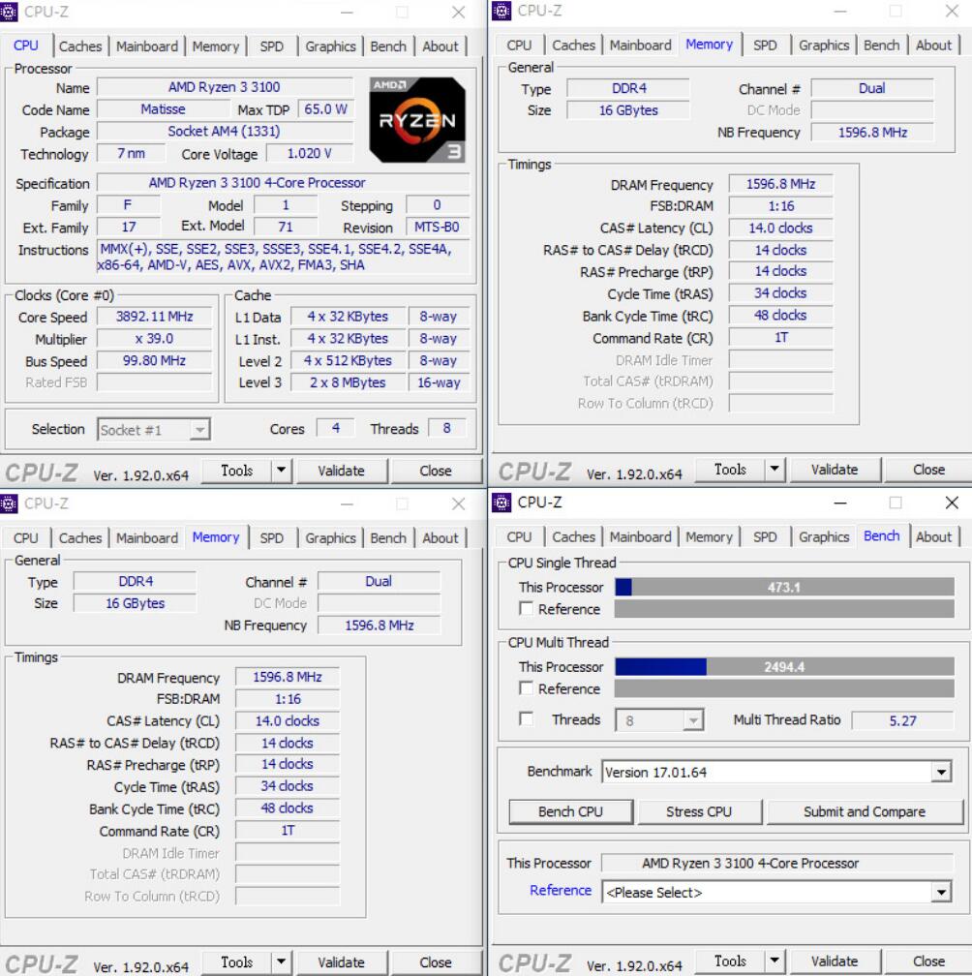Open the Graphics tab in the bottom-left Memory window
Viewport: 972px width, 976px height.
pos(330,537)
